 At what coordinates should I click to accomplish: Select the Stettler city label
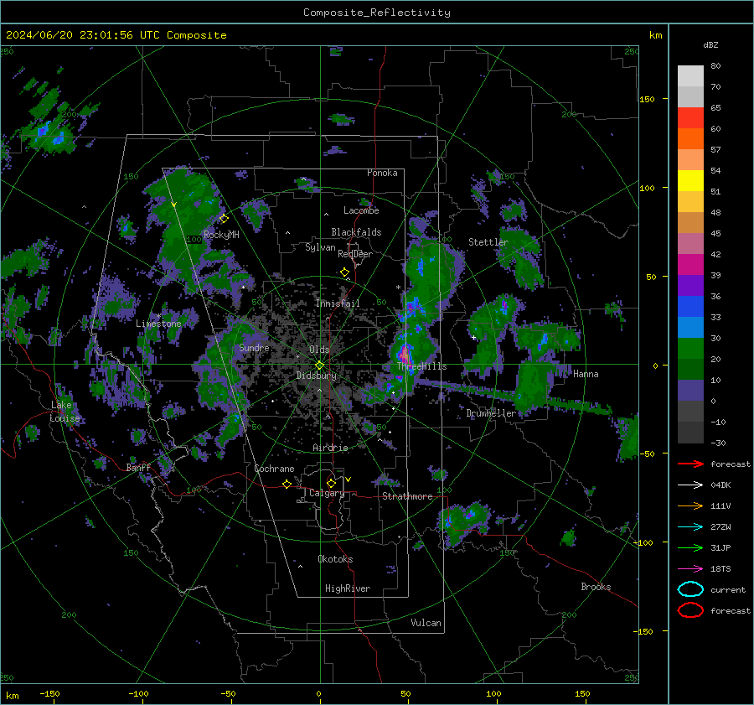pos(488,242)
